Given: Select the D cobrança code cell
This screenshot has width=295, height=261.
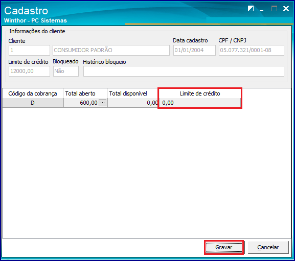Looking at the screenshot, I should [x=33, y=103].
